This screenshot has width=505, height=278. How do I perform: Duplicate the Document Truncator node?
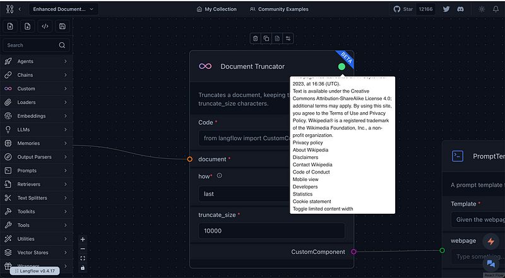[266, 38]
